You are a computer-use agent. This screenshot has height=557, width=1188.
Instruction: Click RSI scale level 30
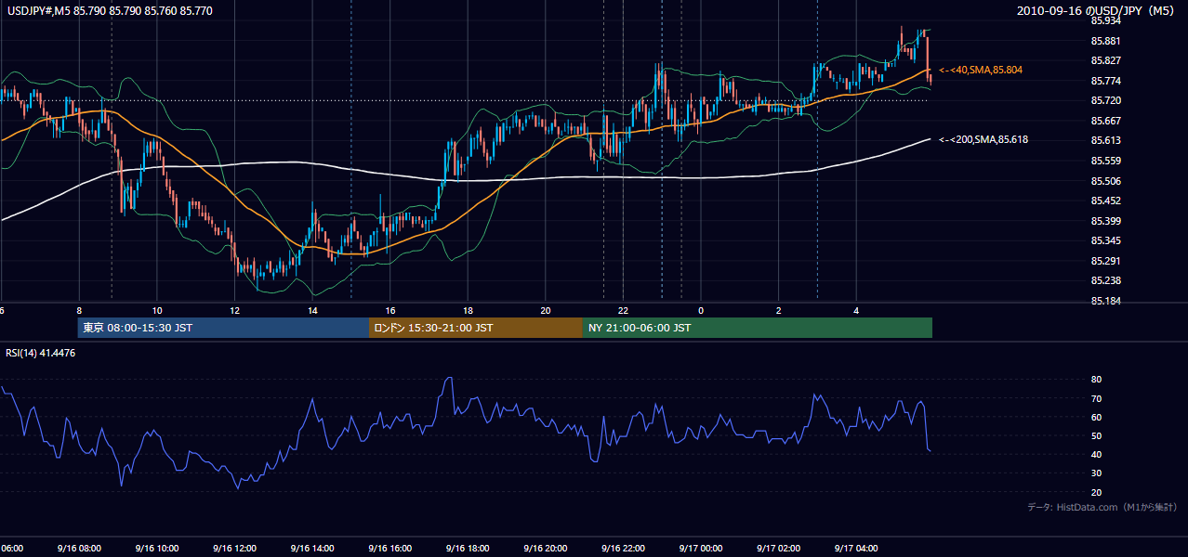(1096, 473)
